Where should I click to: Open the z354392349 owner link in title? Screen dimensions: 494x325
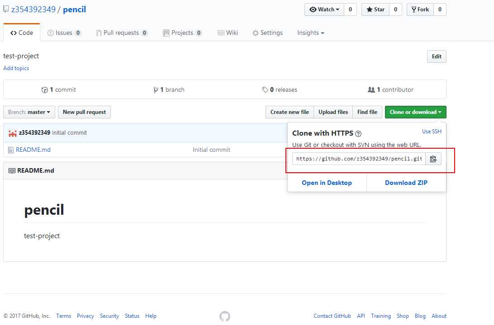33,9
